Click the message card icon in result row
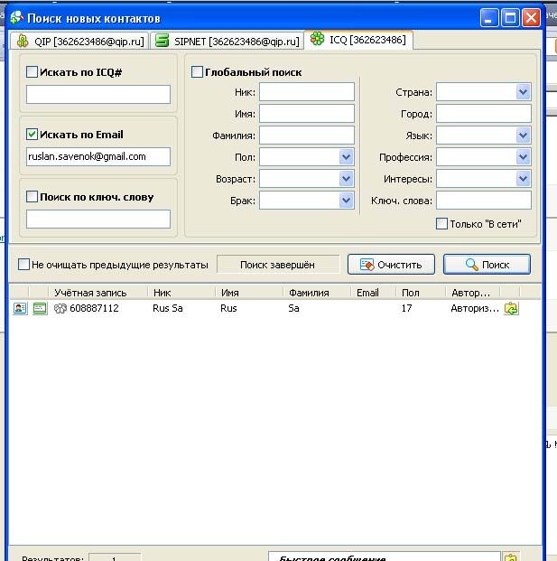 [40, 308]
